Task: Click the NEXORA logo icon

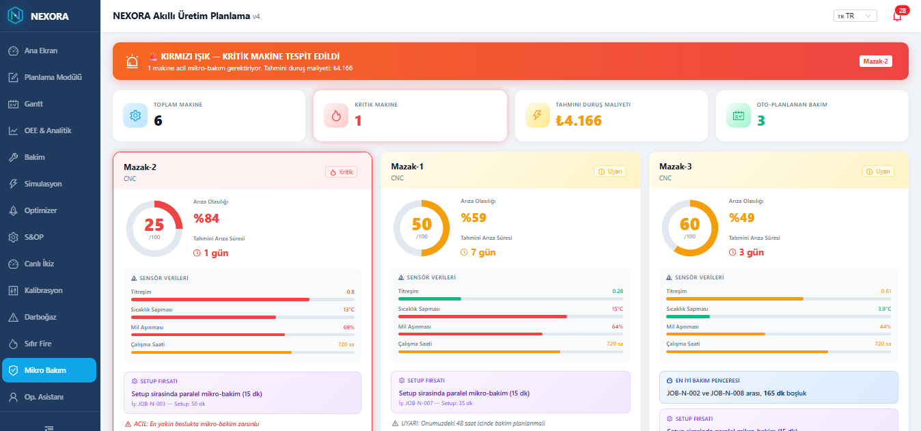Action: pos(15,16)
